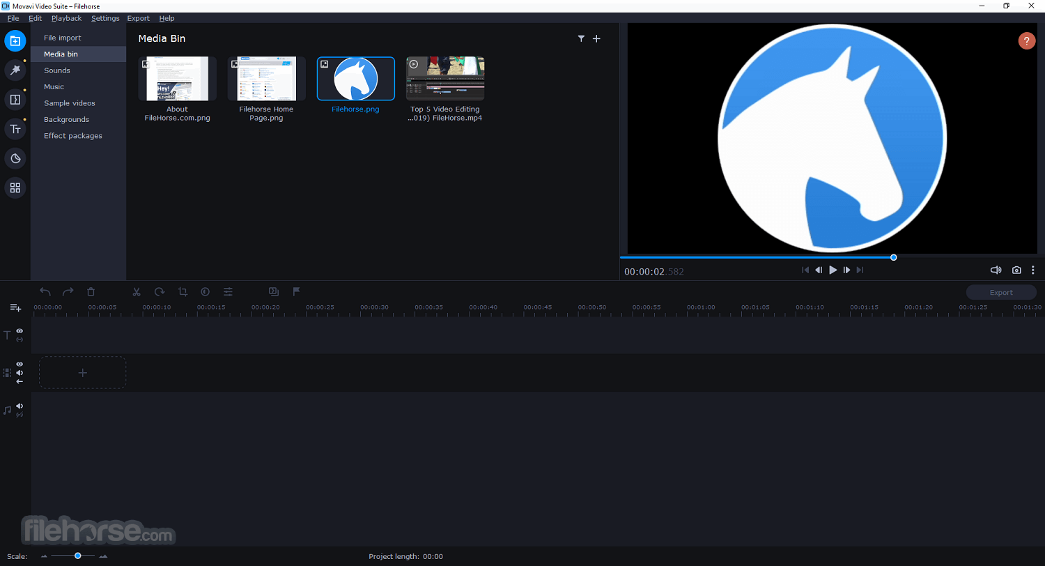Toggle audio track link icon
Image resolution: width=1045 pixels, height=566 pixels.
tap(20, 415)
